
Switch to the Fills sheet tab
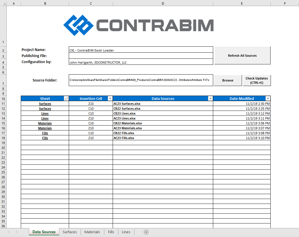111,232
